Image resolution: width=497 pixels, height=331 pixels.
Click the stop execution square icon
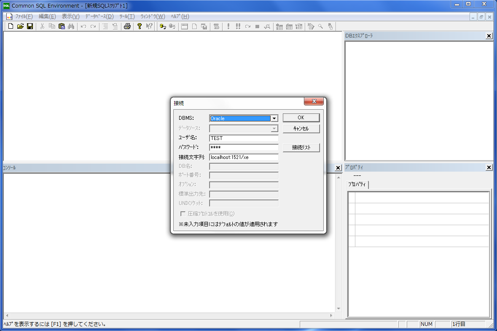click(258, 26)
